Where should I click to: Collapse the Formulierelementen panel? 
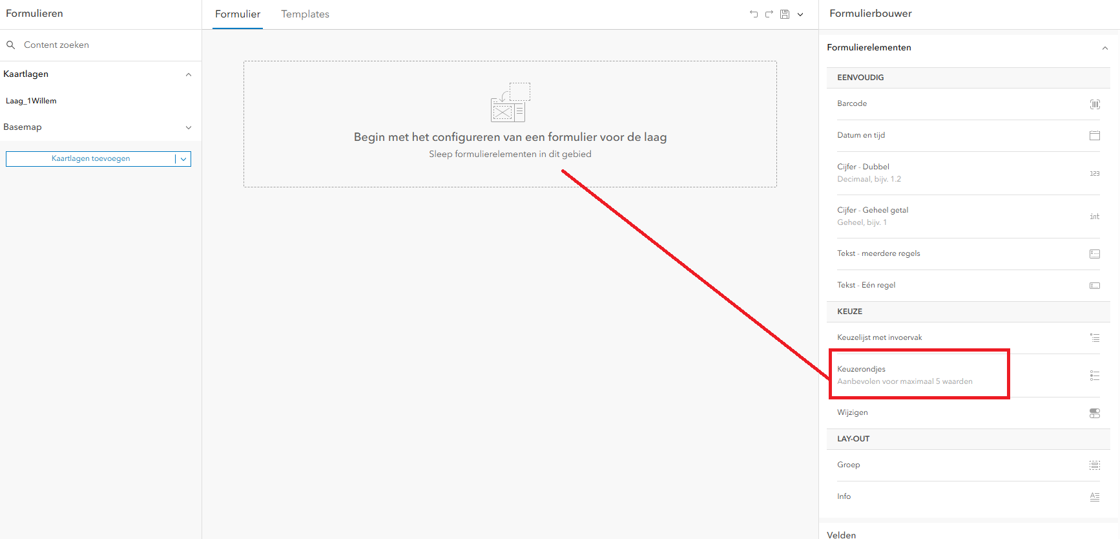1104,48
